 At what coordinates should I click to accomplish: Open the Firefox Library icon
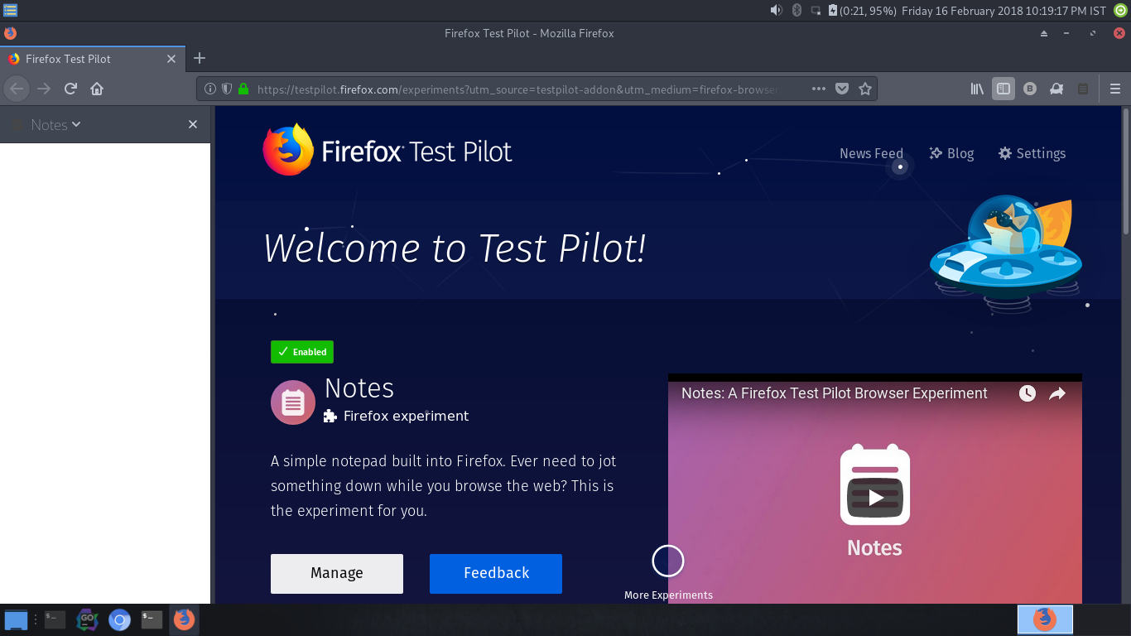[976, 89]
